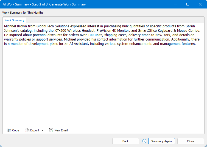The width and height of the screenshot is (207, 147).
Task: Close the dialog using the title bar X
Action: coord(200,4)
